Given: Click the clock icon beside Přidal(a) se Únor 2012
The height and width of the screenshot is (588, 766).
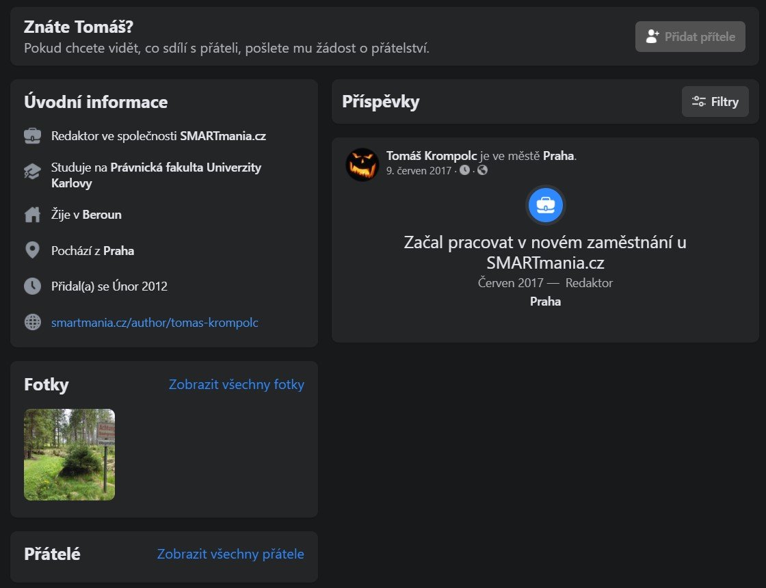Looking at the screenshot, I should 32,286.
